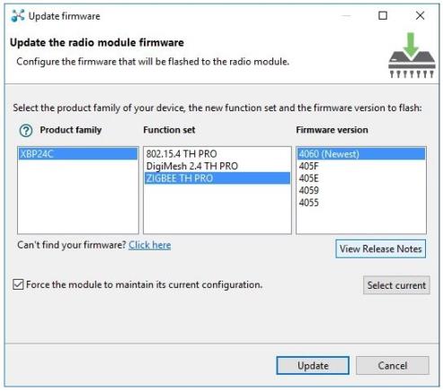Select firmware version 4060 (Newest)

[361, 154]
